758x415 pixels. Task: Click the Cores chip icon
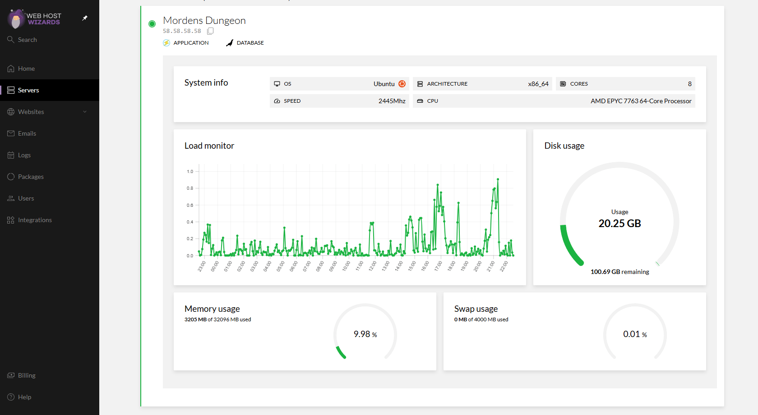(563, 84)
